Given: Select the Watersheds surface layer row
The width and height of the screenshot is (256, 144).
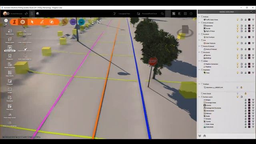Looking at the screenshot, I should 208,127.
